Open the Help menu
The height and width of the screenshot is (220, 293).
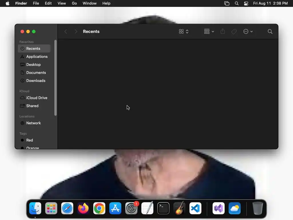[106, 3]
